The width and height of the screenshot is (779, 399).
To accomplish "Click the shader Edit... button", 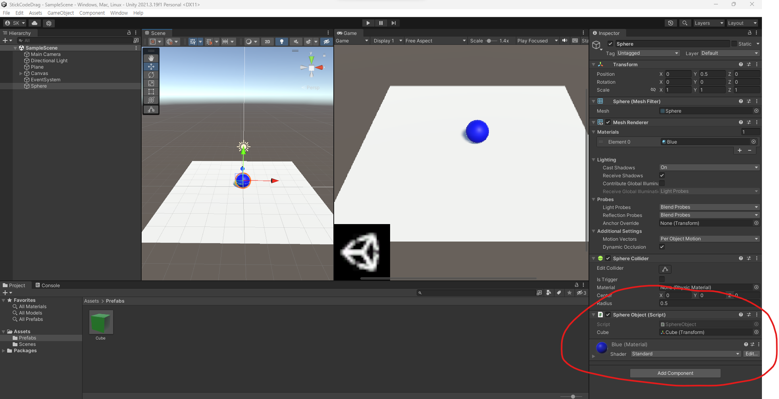I will pyautogui.click(x=752, y=354).
